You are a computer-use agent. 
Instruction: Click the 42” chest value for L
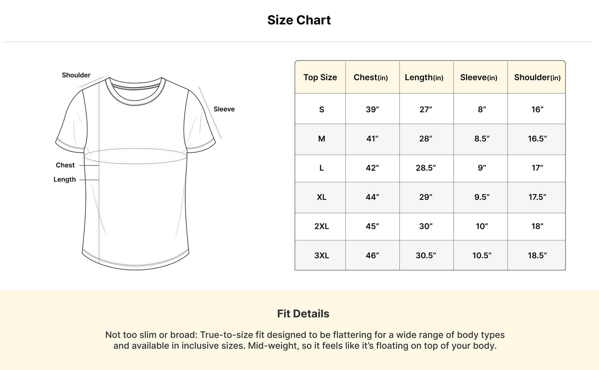tap(372, 168)
